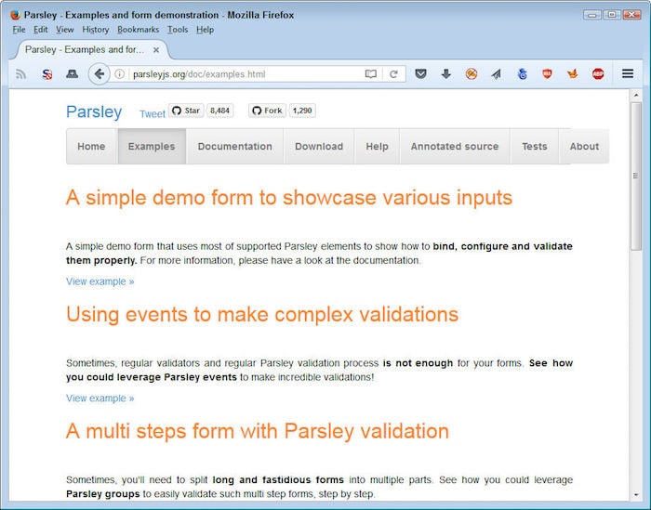651x510 pixels.
Task: Click the 1,290 fork count
Action: click(x=302, y=111)
